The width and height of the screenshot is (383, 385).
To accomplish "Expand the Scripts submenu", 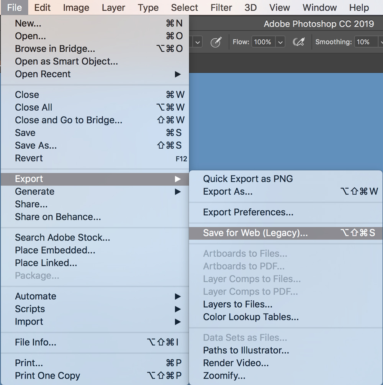I will click(178, 309).
